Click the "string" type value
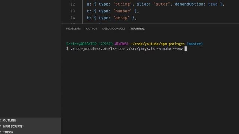The image size is (239, 134). [x=122, y=4]
